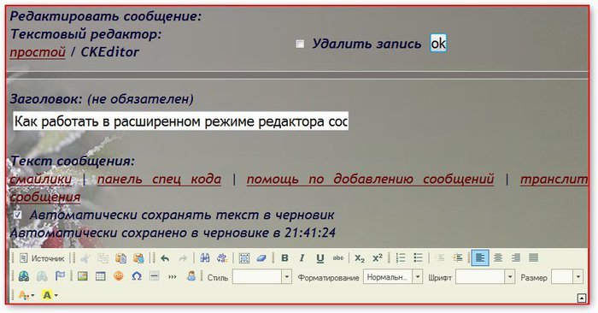This screenshot has height=313, width=598.
Task: Insert a smiley via the orange emoticon icon
Action: [x=119, y=276]
